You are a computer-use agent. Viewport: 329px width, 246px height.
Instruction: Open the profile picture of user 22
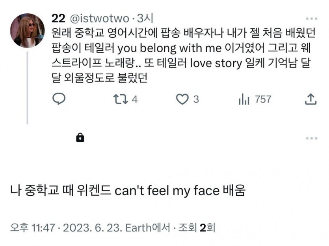[27, 30]
